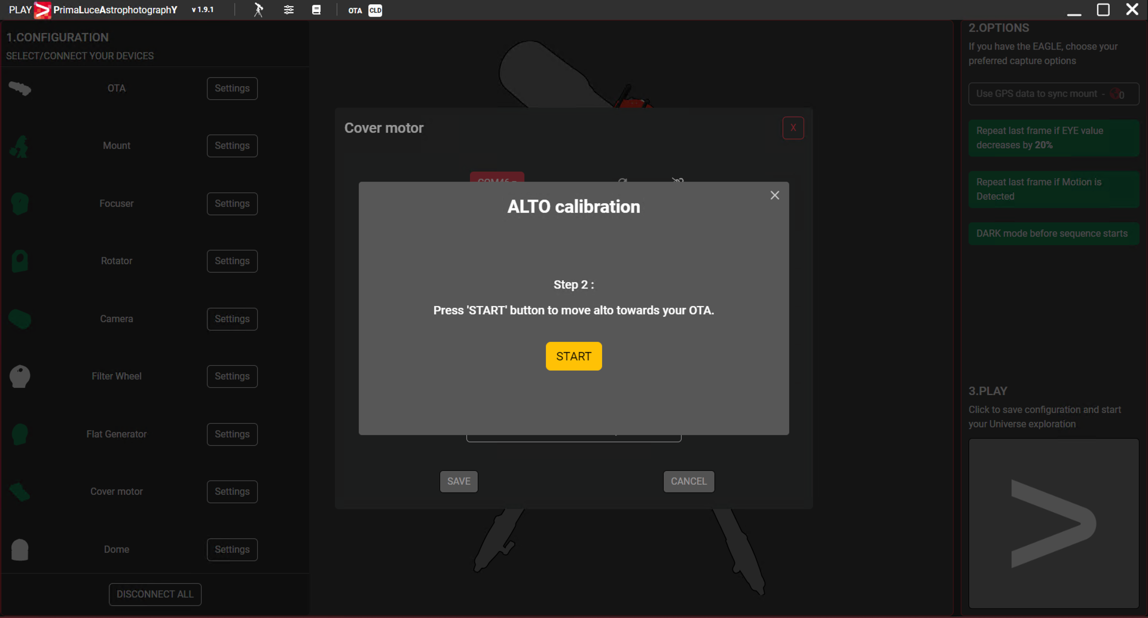Click the CLD status badge beside OTA

375,10
